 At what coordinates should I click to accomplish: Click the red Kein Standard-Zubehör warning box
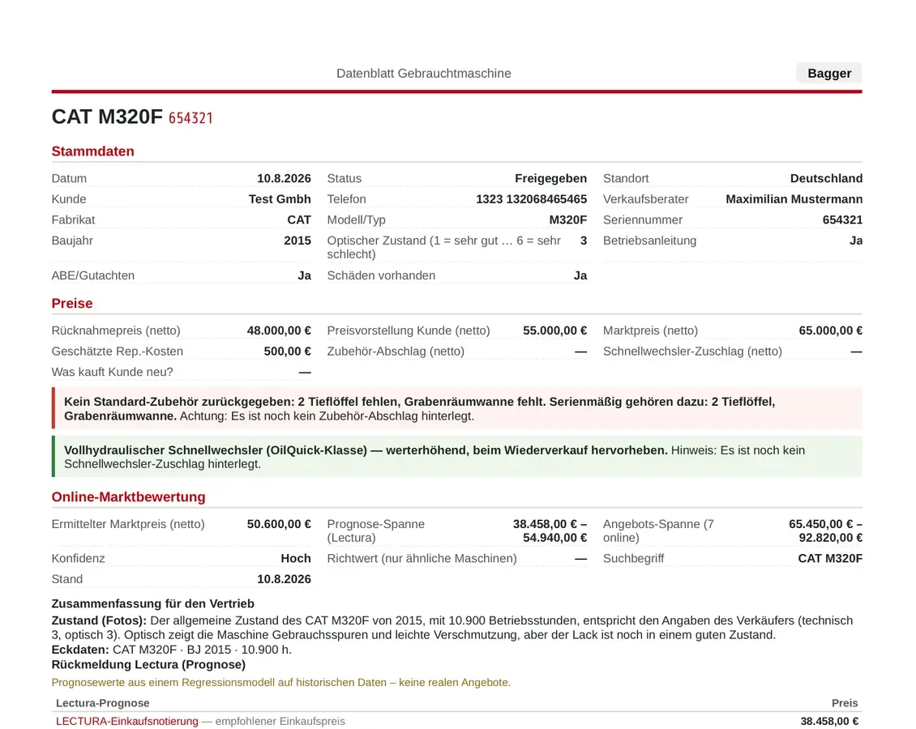coord(457,408)
